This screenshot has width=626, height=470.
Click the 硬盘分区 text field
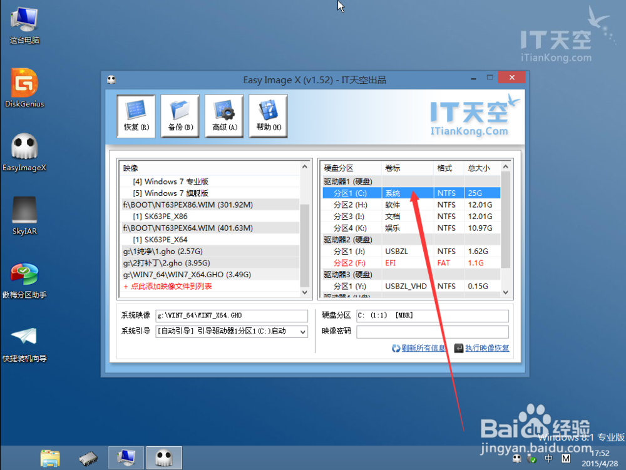tap(433, 315)
